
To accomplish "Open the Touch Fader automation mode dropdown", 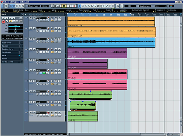I will 34,6.
